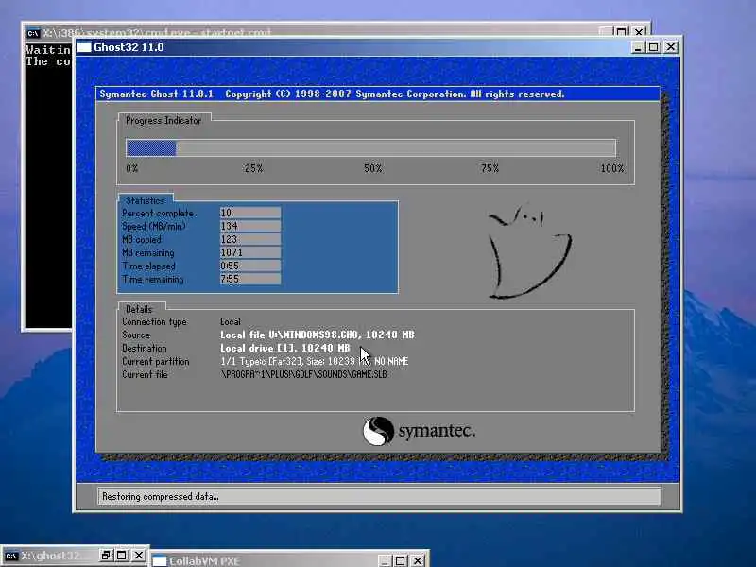Click the blue progress indicator bar fill
The height and width of the screenshot is (567, 756).
coord(151,148)
